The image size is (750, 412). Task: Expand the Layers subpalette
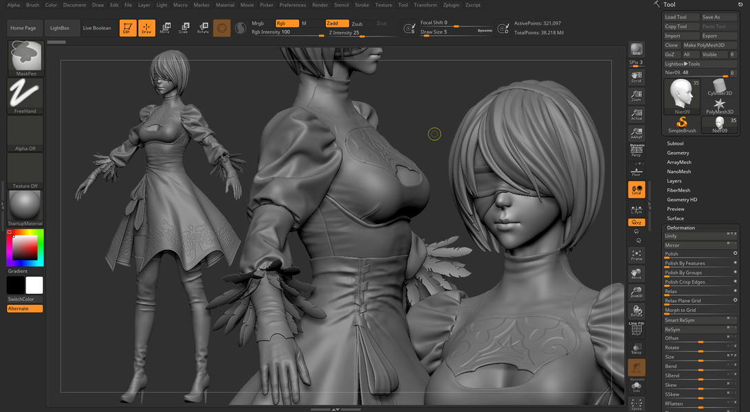click(674, 181)
